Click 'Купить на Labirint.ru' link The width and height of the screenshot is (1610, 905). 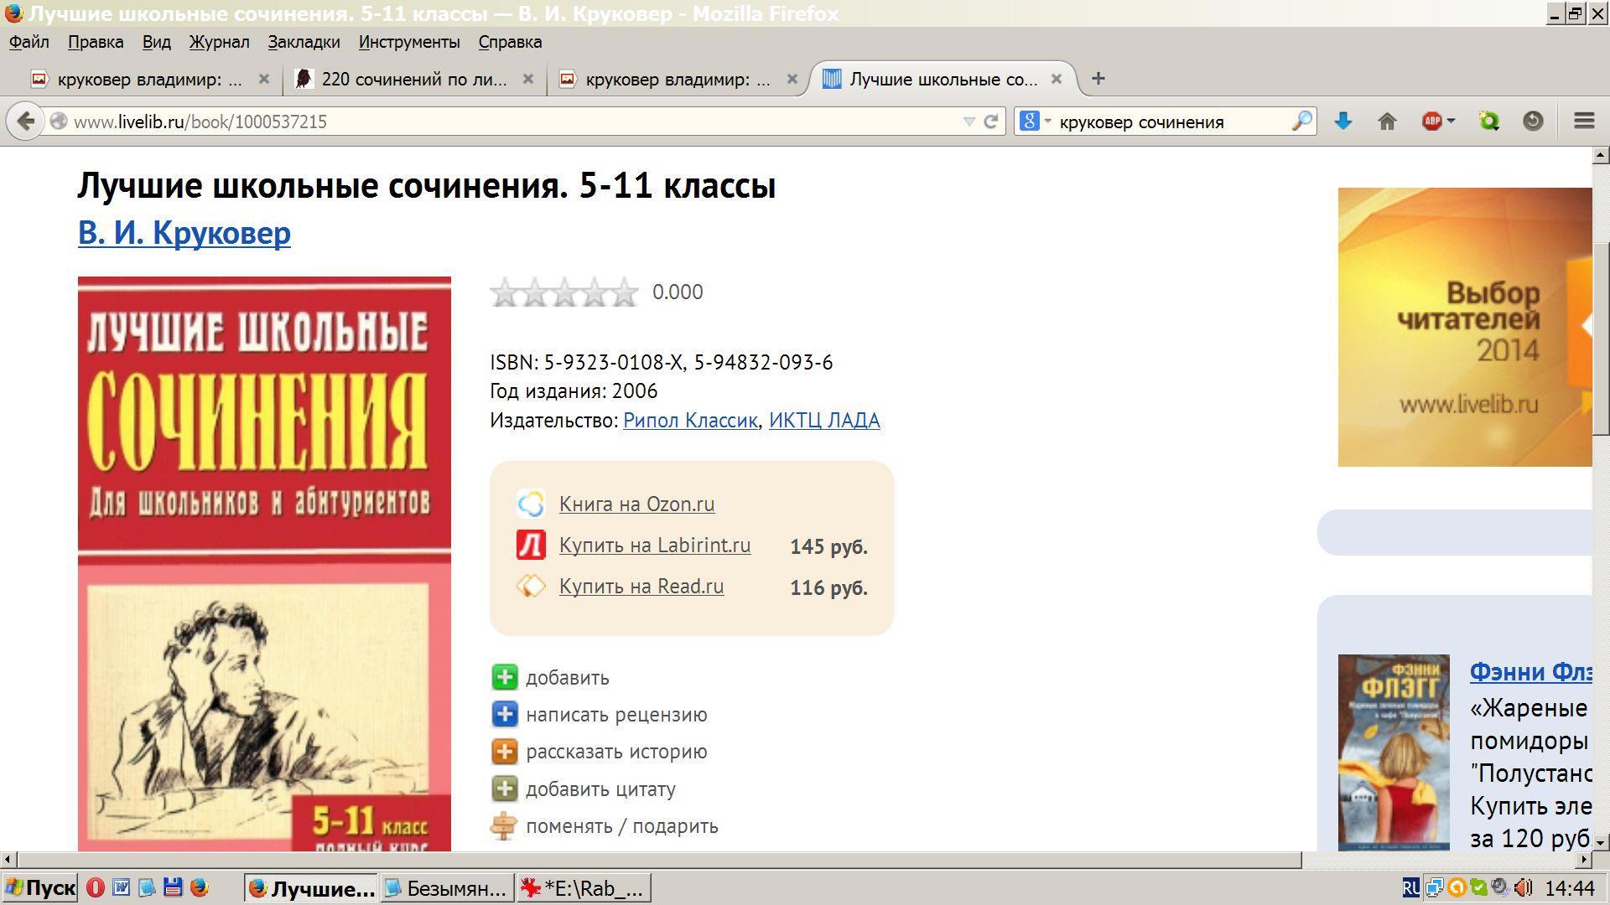654,546
